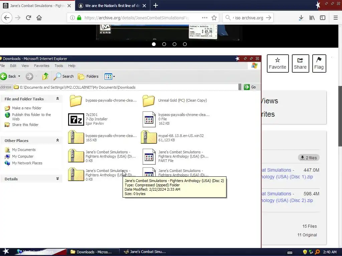Switch to Downloads taskbar button
342x256 pixels.
coord(93,252)
